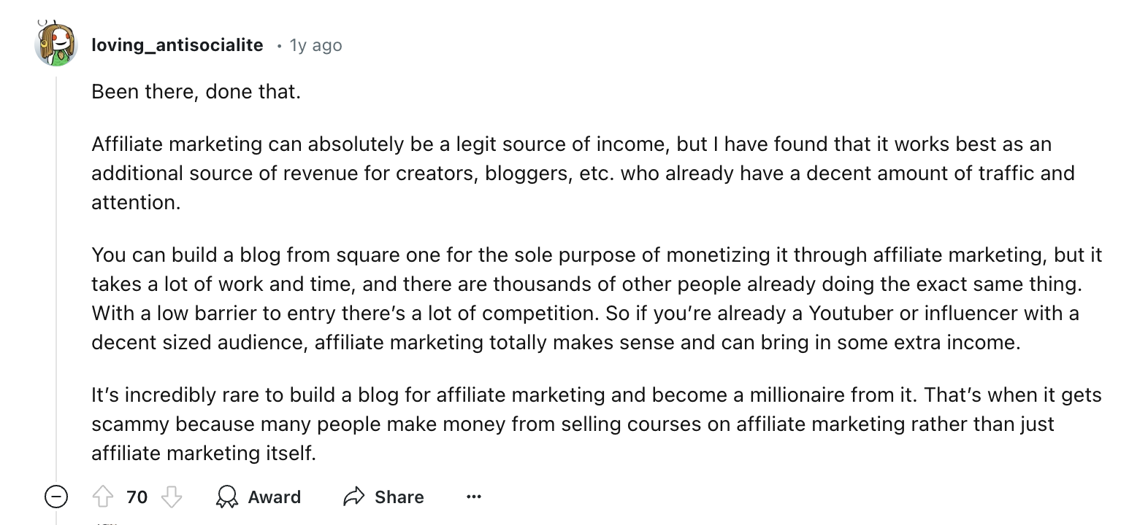
Task: Click loving_antisocialite's Snoo avatar
Action: pyautogui.click(x=55, y=44)
